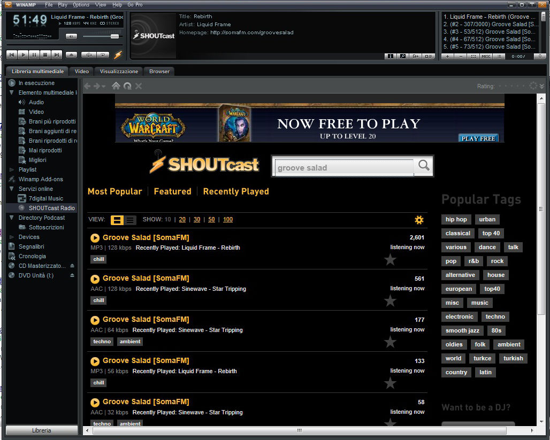Viewport: 550px width, 440px height.
Task: Switch to the Video tab
Action: click(82, 71)
